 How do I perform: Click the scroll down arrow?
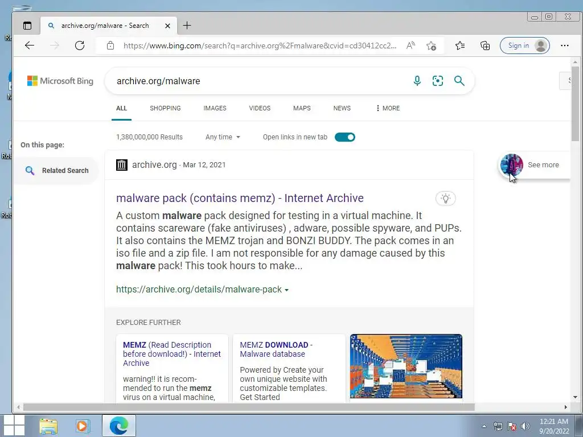(x=575, y=397)
